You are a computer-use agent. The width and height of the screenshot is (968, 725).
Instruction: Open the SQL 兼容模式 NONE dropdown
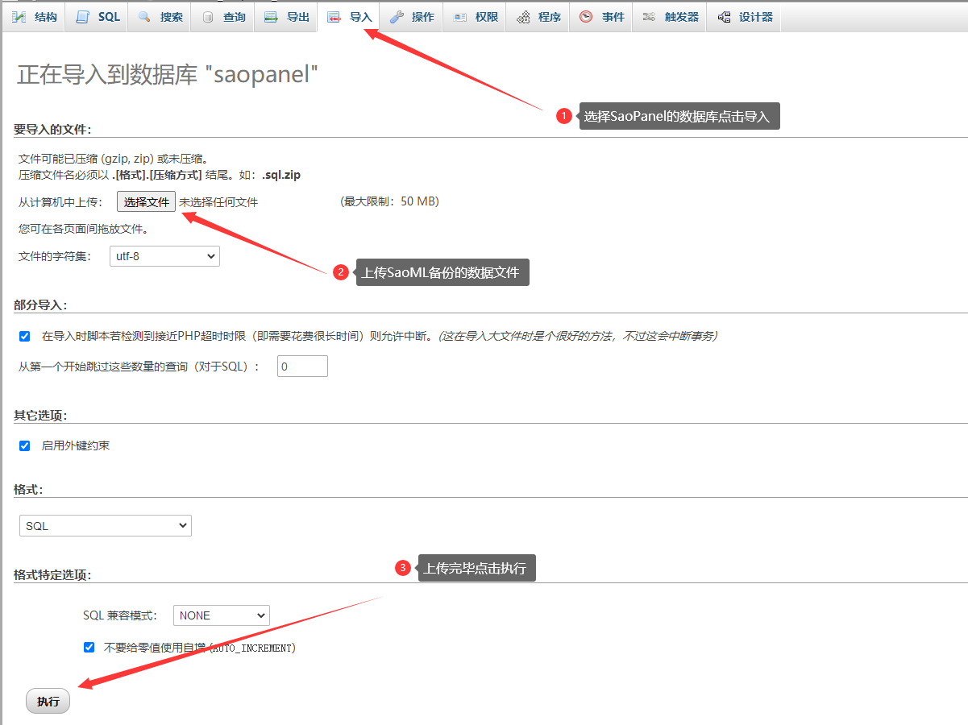[222, 615]
